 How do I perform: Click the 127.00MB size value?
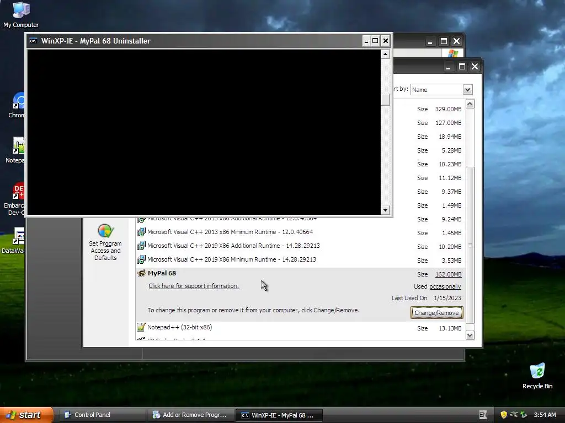pos(448,123)
